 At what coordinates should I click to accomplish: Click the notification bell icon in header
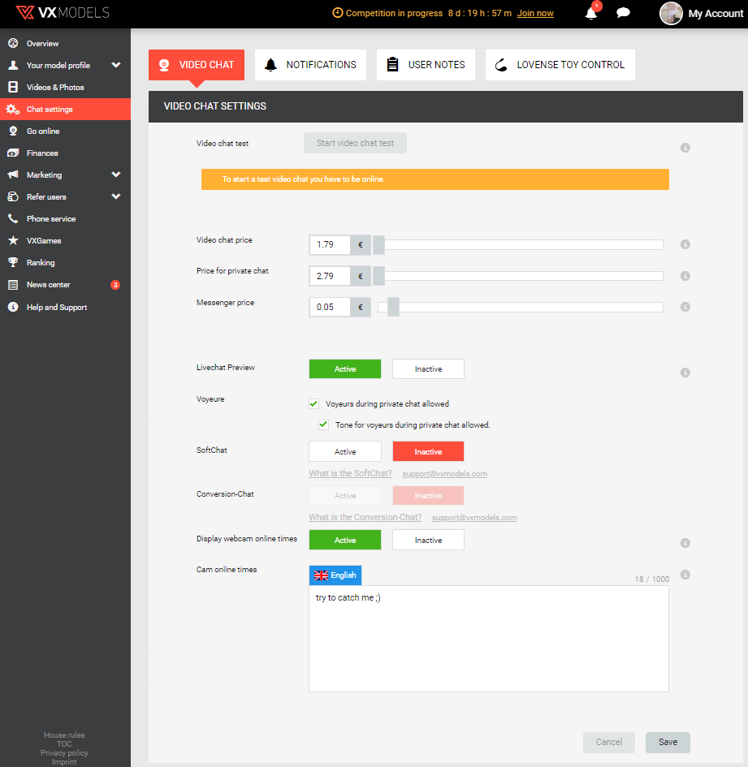591,14
